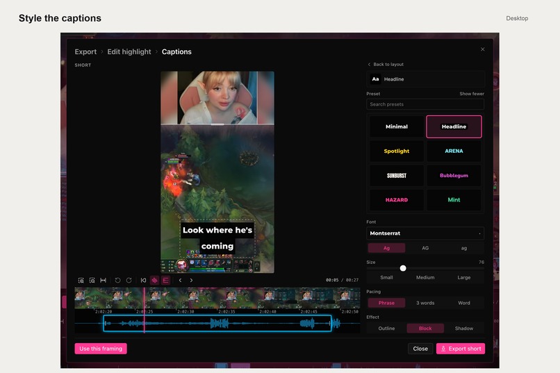
Task: Open Export breadcrumb
Action: [85, 52]
